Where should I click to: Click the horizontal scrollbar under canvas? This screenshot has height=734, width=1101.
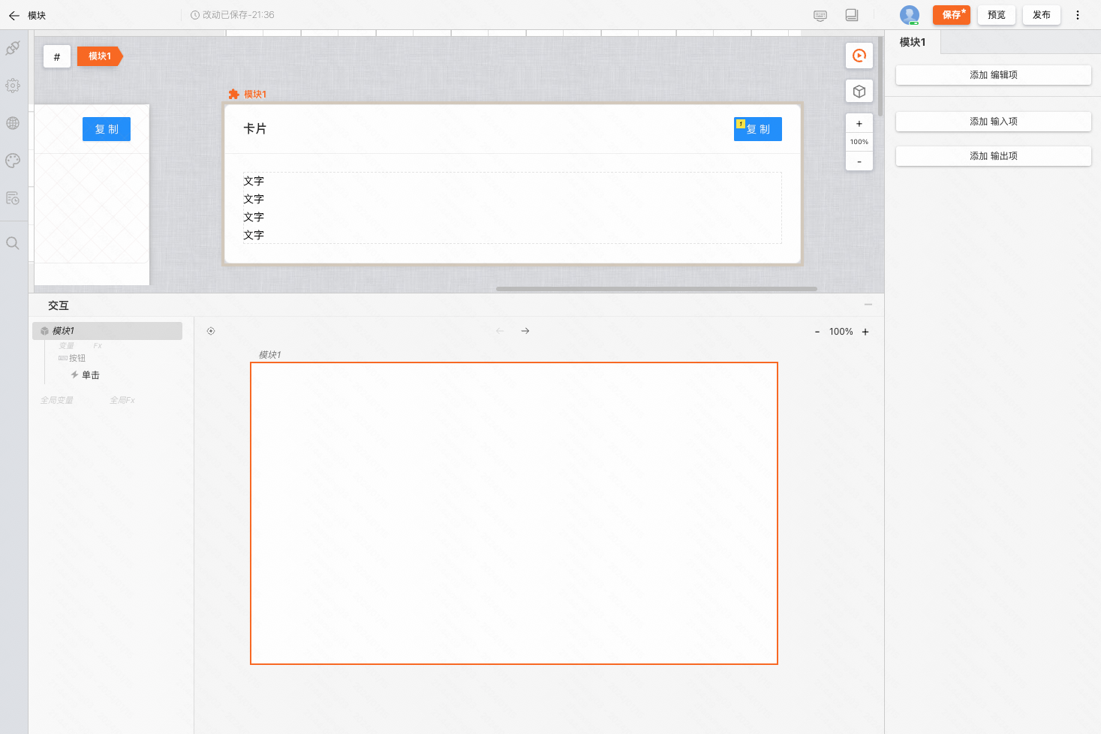click(x=657, y=289)
